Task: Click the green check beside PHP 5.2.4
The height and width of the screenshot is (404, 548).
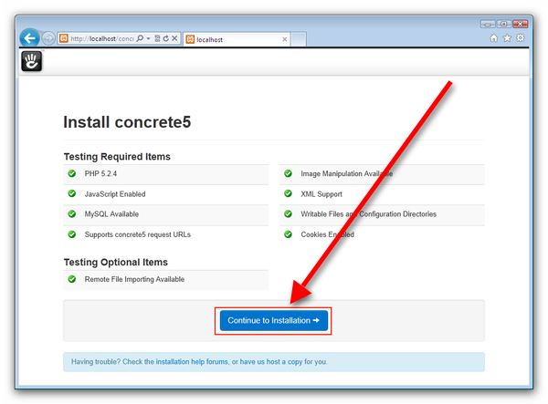Action: [71, 173]
